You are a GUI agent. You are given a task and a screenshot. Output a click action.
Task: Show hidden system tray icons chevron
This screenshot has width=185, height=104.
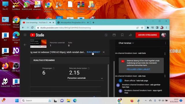146,101
